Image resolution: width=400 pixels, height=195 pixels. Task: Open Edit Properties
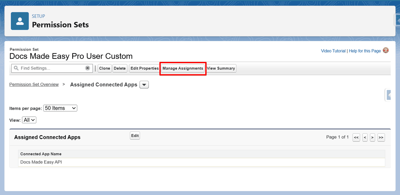(145, 68)
